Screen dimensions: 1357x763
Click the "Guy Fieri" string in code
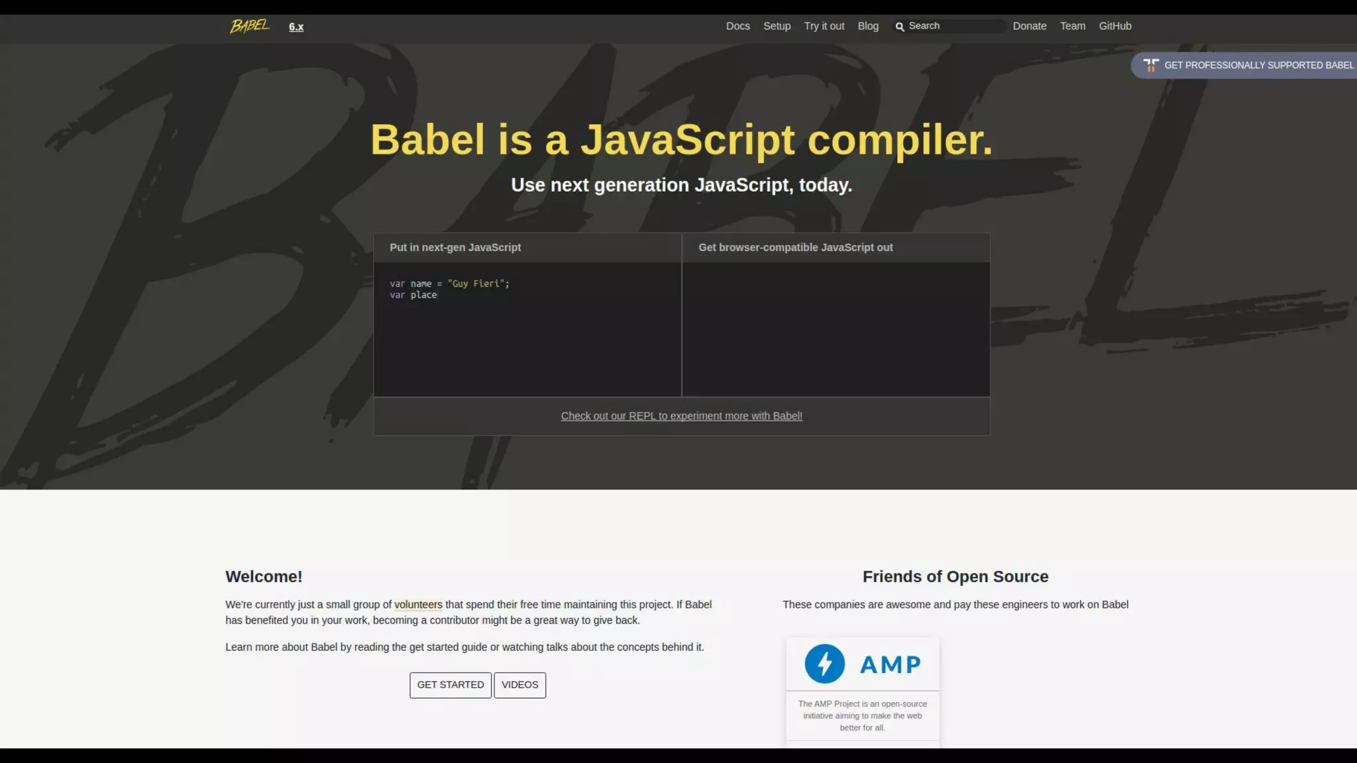click(x=476, y=283)
